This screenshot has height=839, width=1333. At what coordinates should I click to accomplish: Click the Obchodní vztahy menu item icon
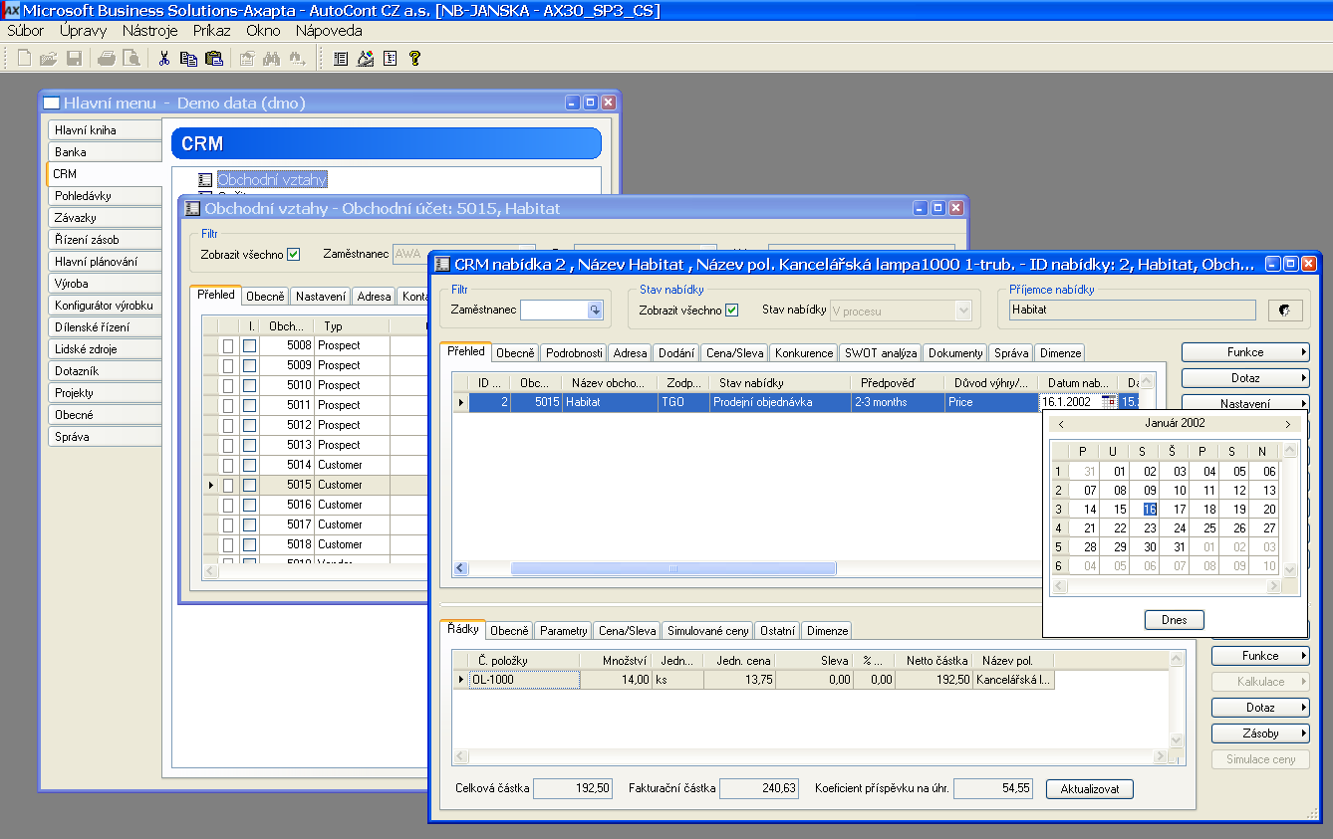(x=205, y=180)
